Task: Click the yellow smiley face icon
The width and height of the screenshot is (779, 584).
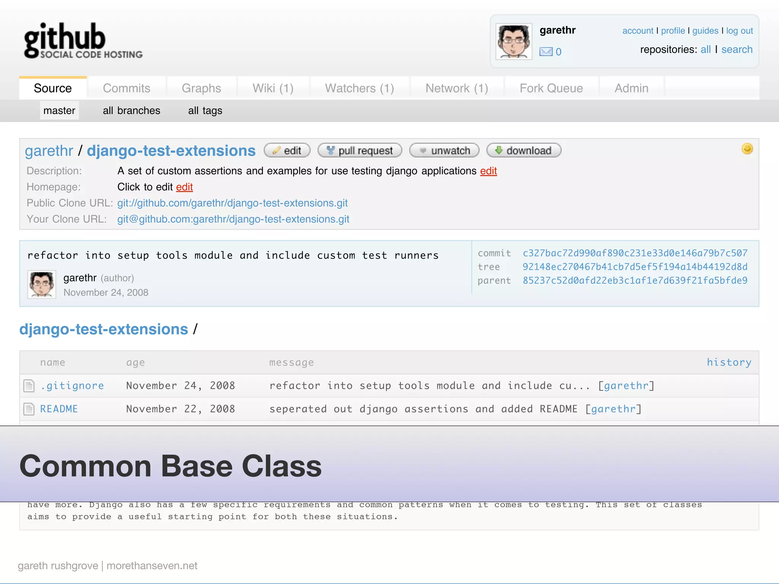Action: click(x=747, y=149)
